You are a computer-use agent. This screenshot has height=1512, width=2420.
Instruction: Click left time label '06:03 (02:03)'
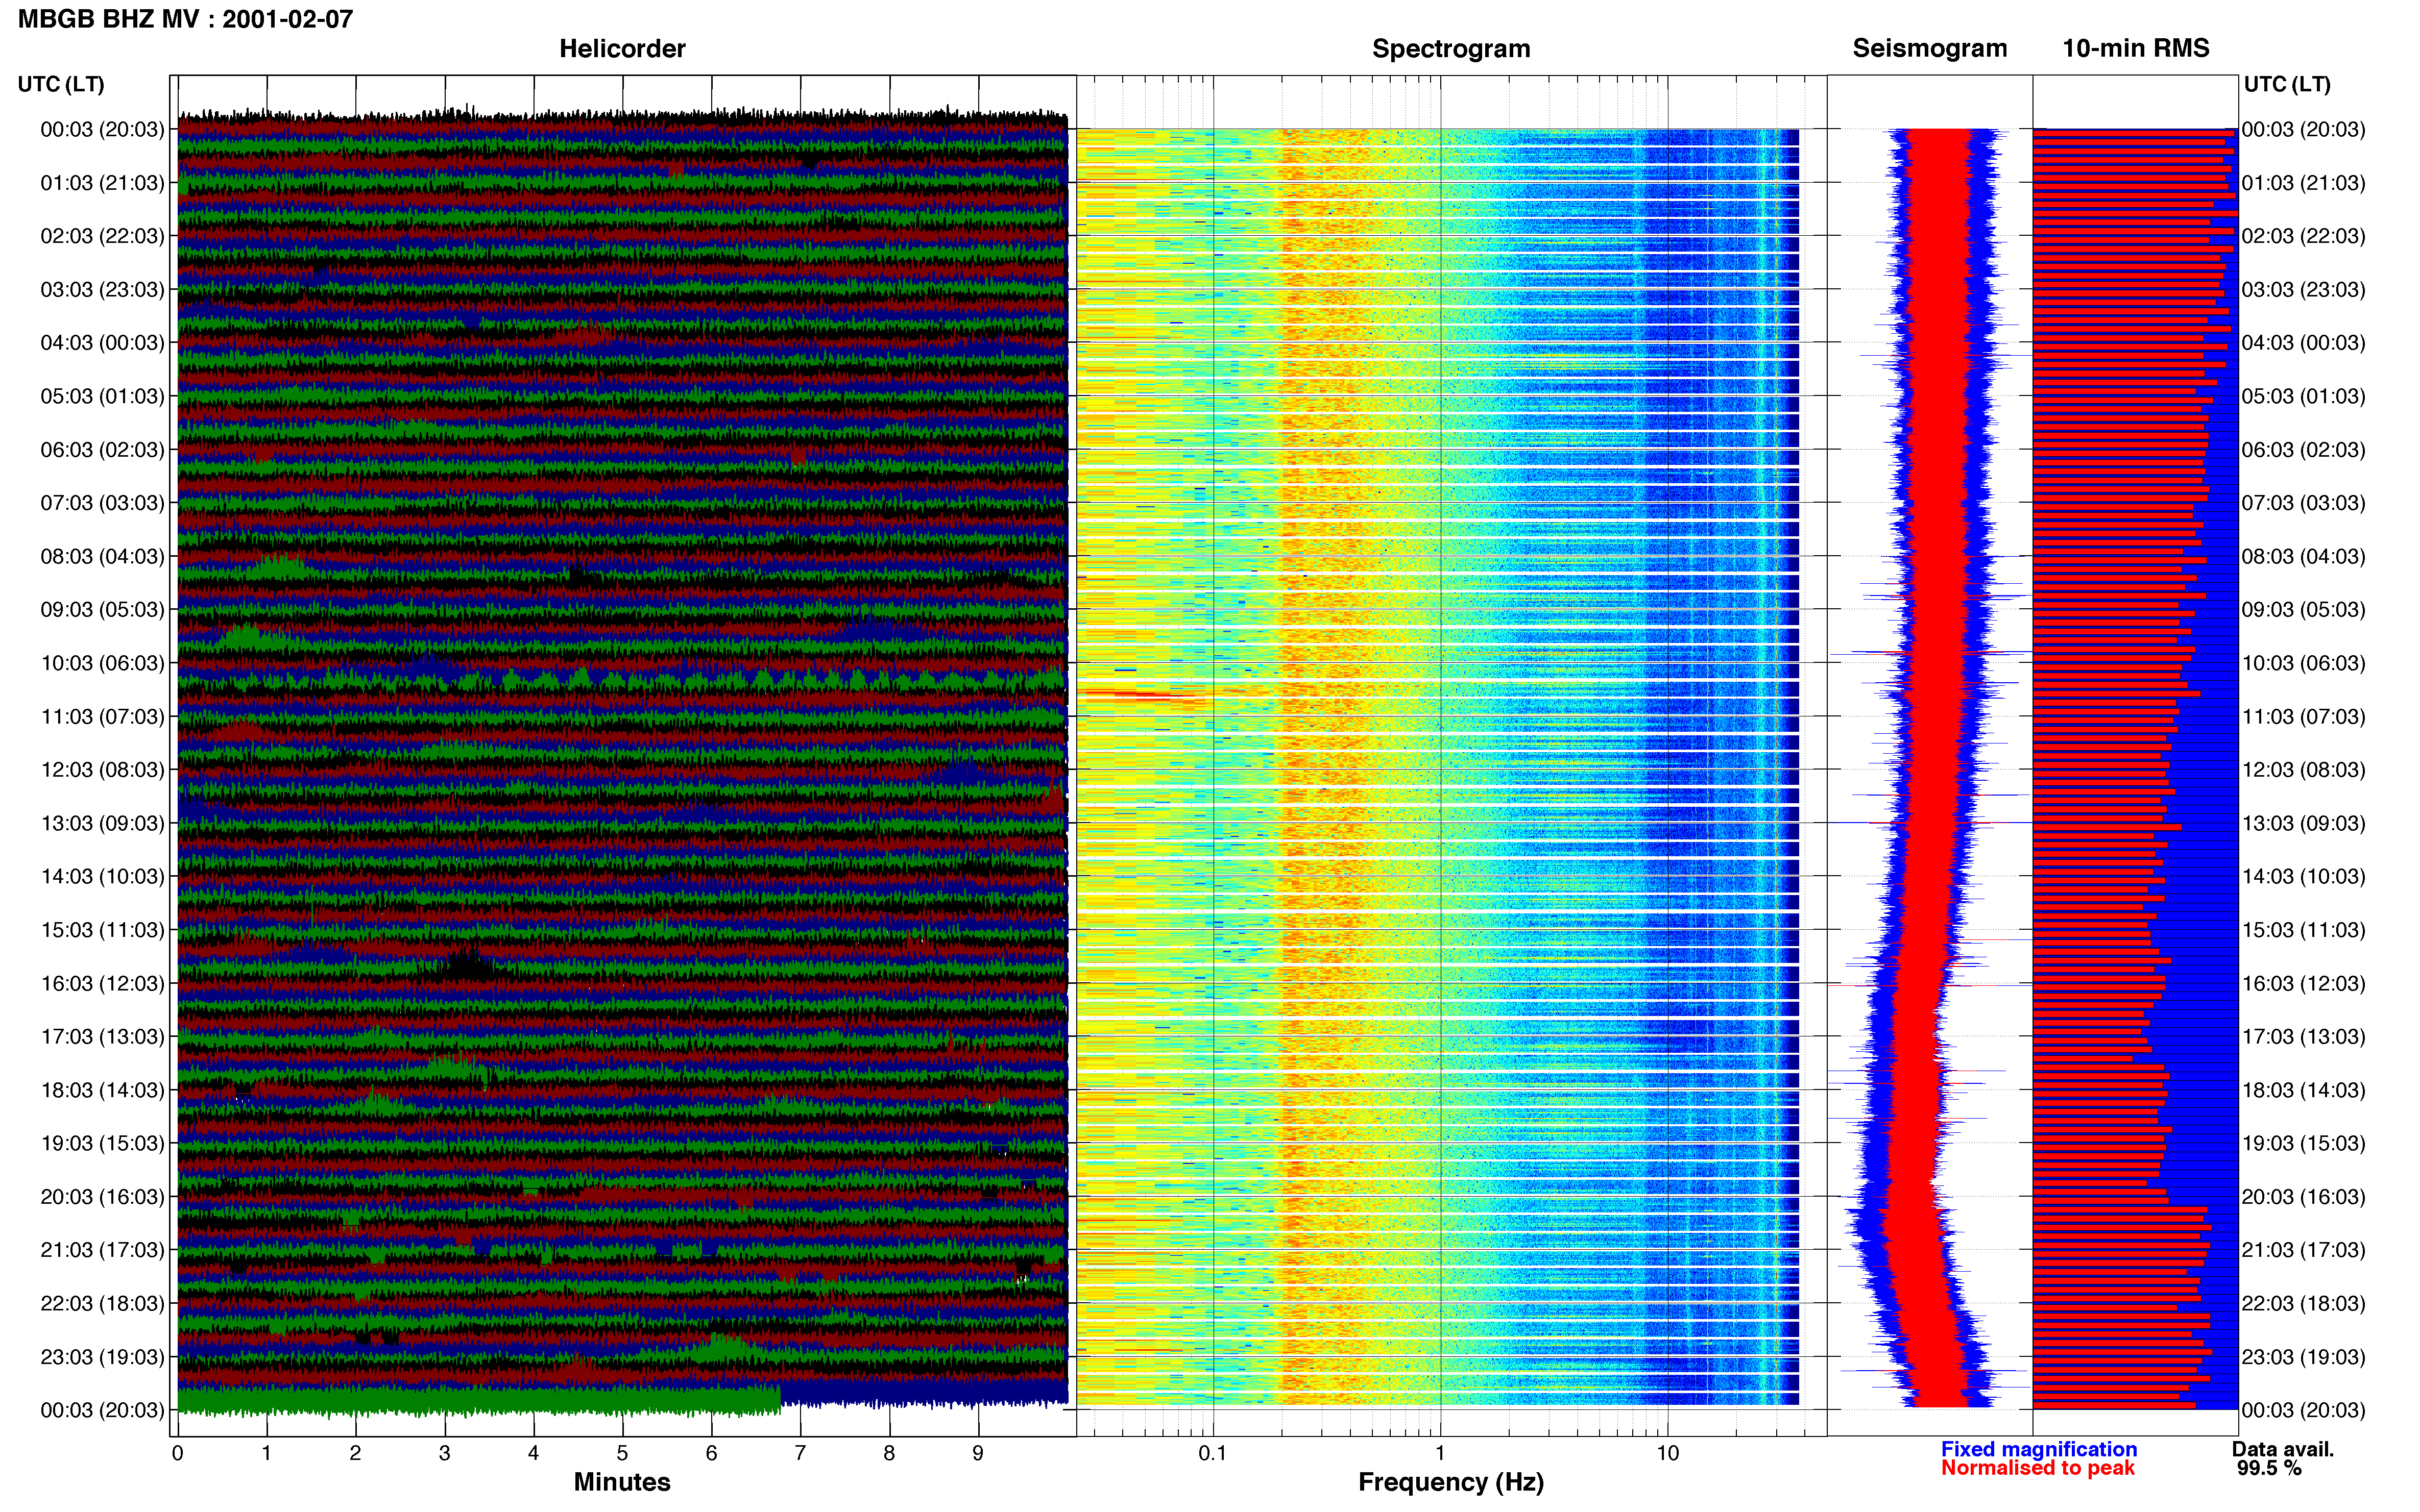(102, 450)
